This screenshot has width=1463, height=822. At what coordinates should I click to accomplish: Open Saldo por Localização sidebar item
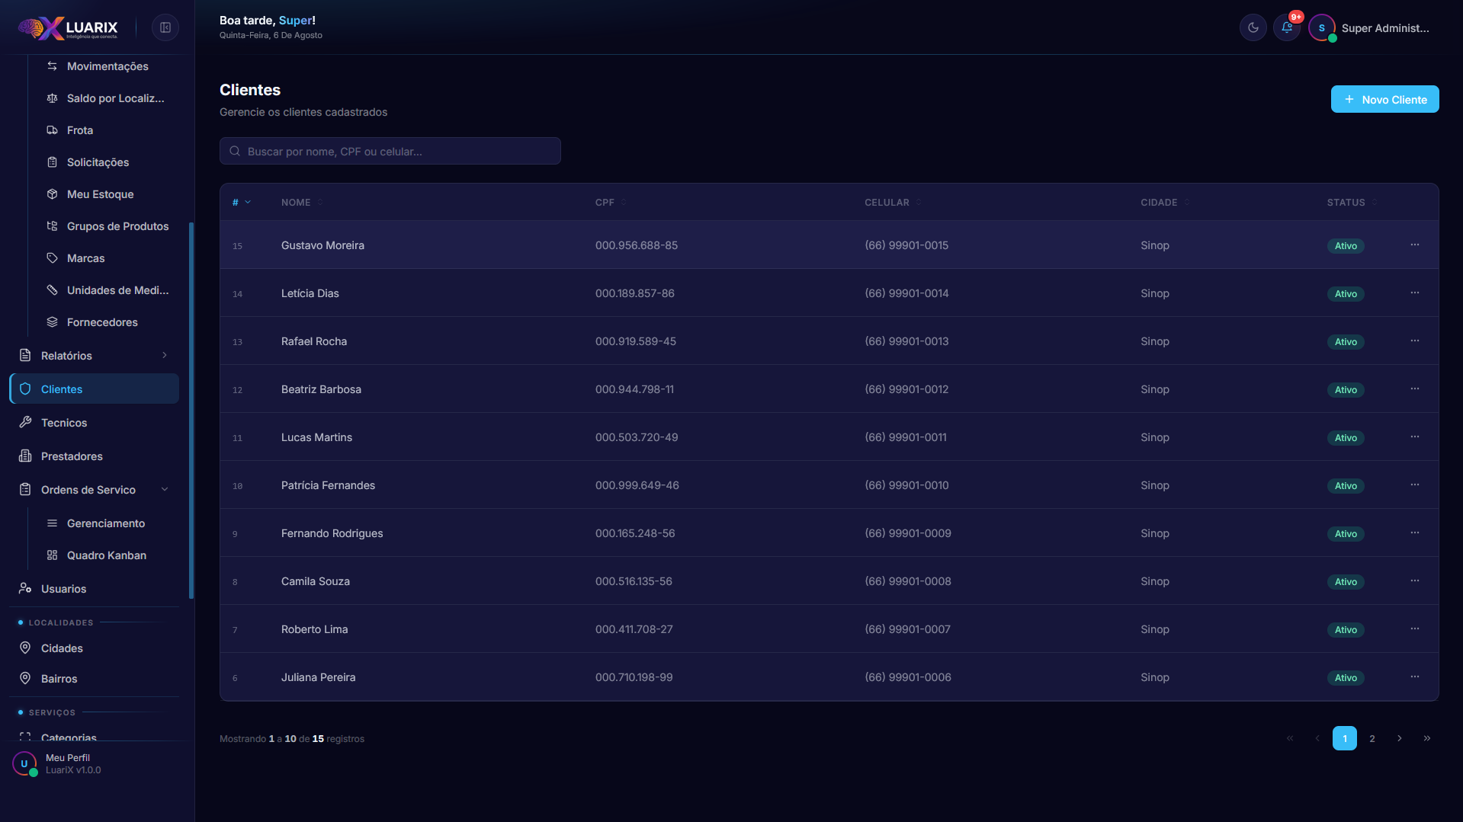pos(115,98)
